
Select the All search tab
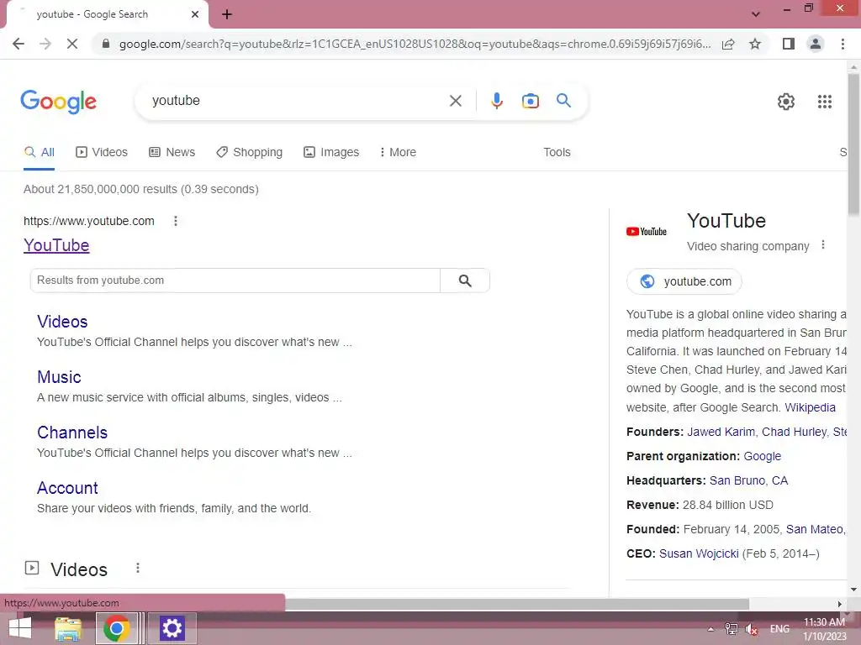[x=39, y=152]
